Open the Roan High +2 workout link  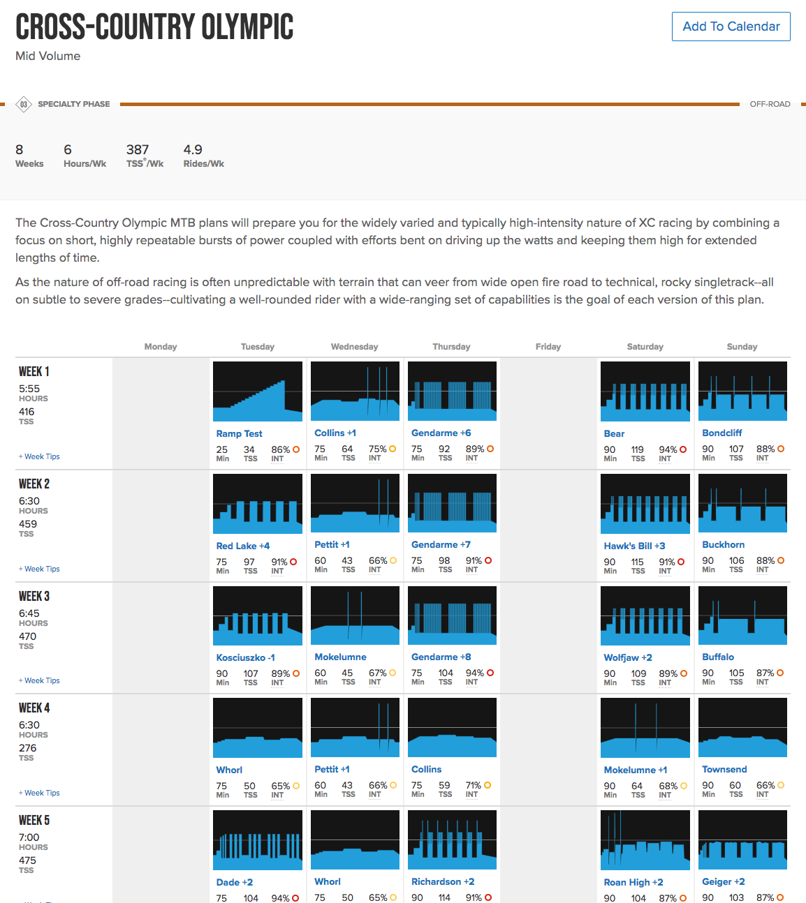(x=633, y=882)
